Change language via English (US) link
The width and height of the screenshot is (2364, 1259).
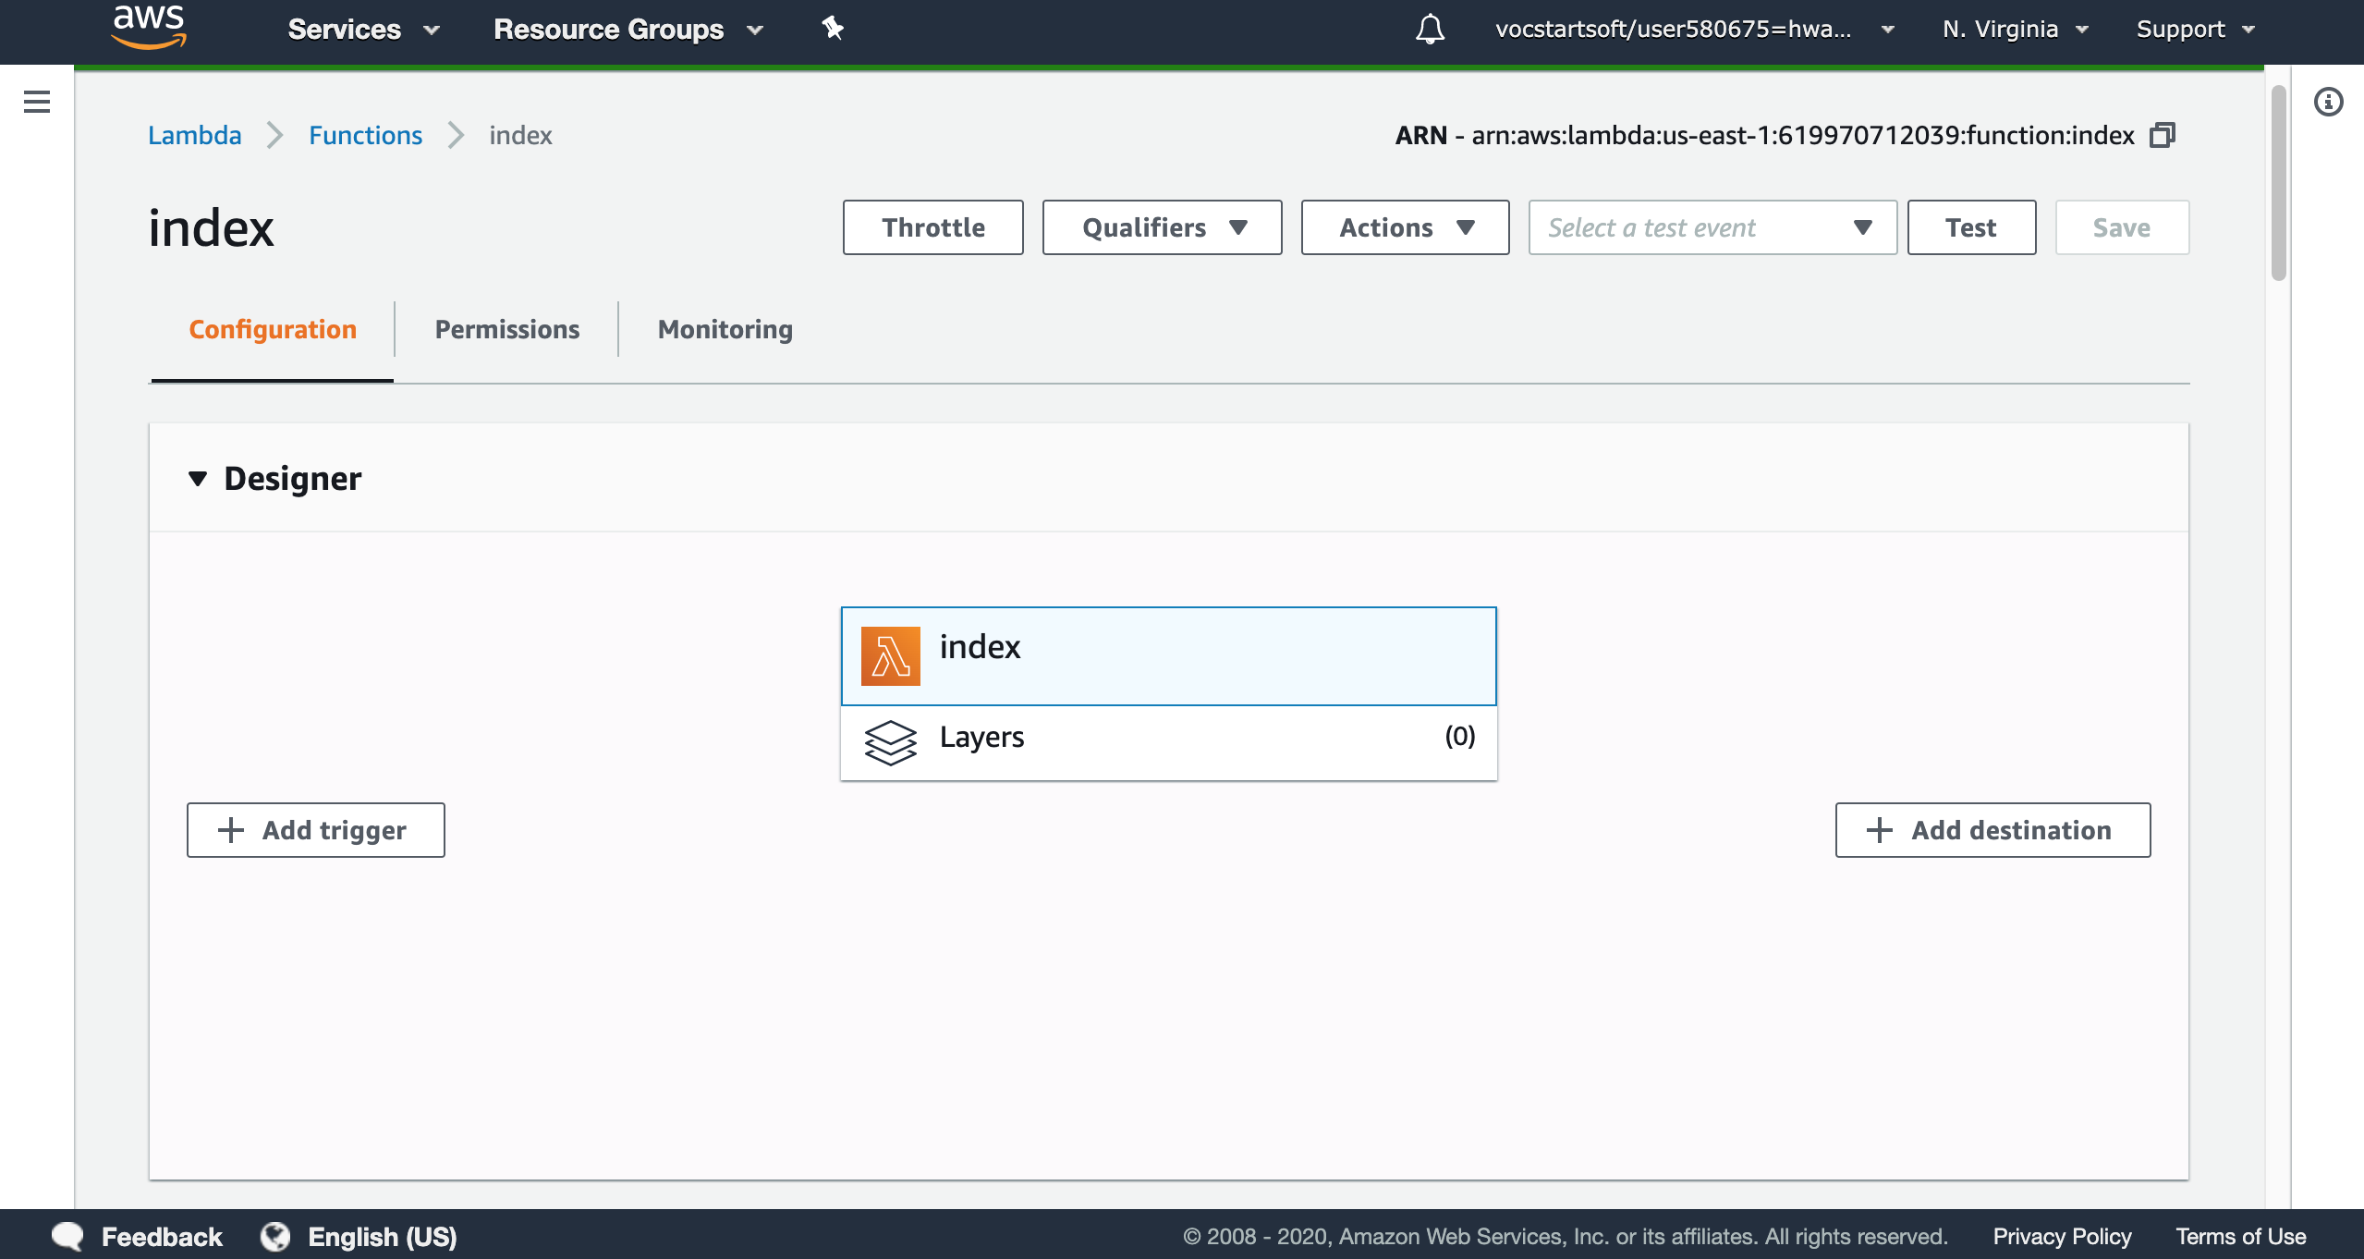pos(383,1237)
